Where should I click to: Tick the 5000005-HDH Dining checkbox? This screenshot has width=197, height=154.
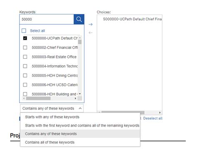[25, 75]
